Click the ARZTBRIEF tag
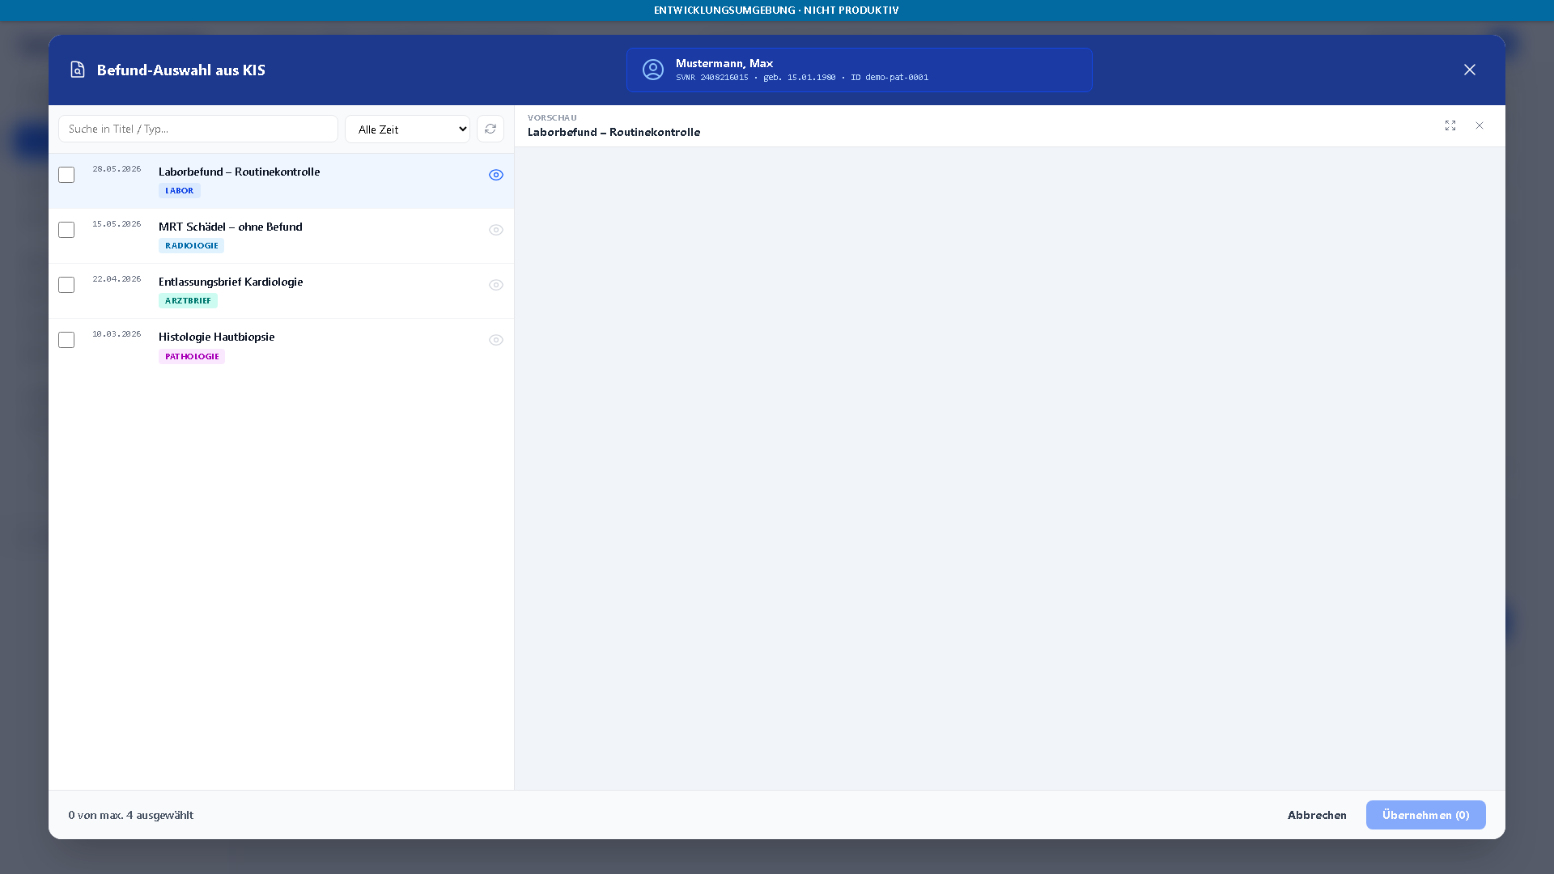Screen dimensions: 1554x874 click(x=188, y=301)
